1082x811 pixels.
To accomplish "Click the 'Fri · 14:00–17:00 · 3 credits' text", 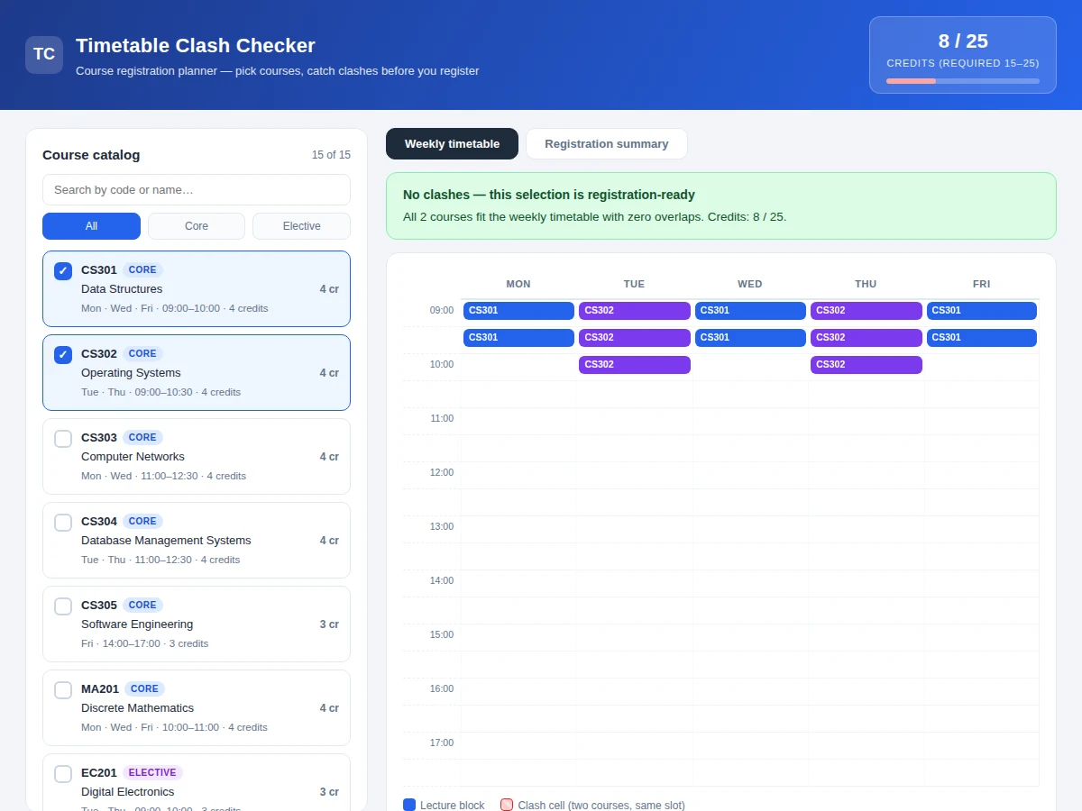I will click(x=144, y=643).
